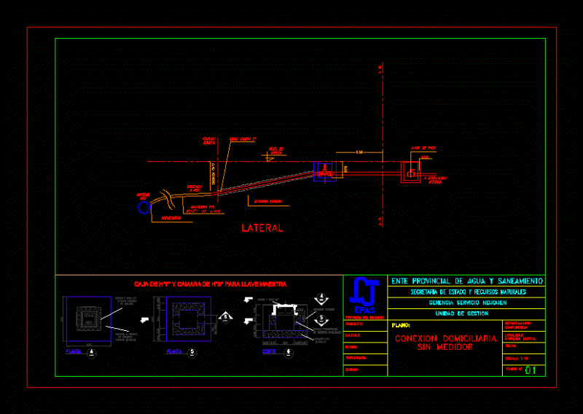This screenshot has height=414, width=583.
Task: Click 'CONEXION DOMICILIARIA SIN MEDIDOR' title
Action: pyautogui.click(x=445, y=343)
